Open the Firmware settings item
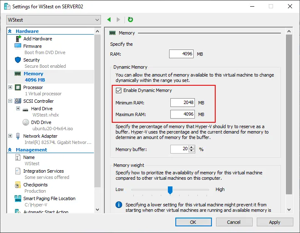This screenshot has height=233, width=300. click(x=32, y=46)
